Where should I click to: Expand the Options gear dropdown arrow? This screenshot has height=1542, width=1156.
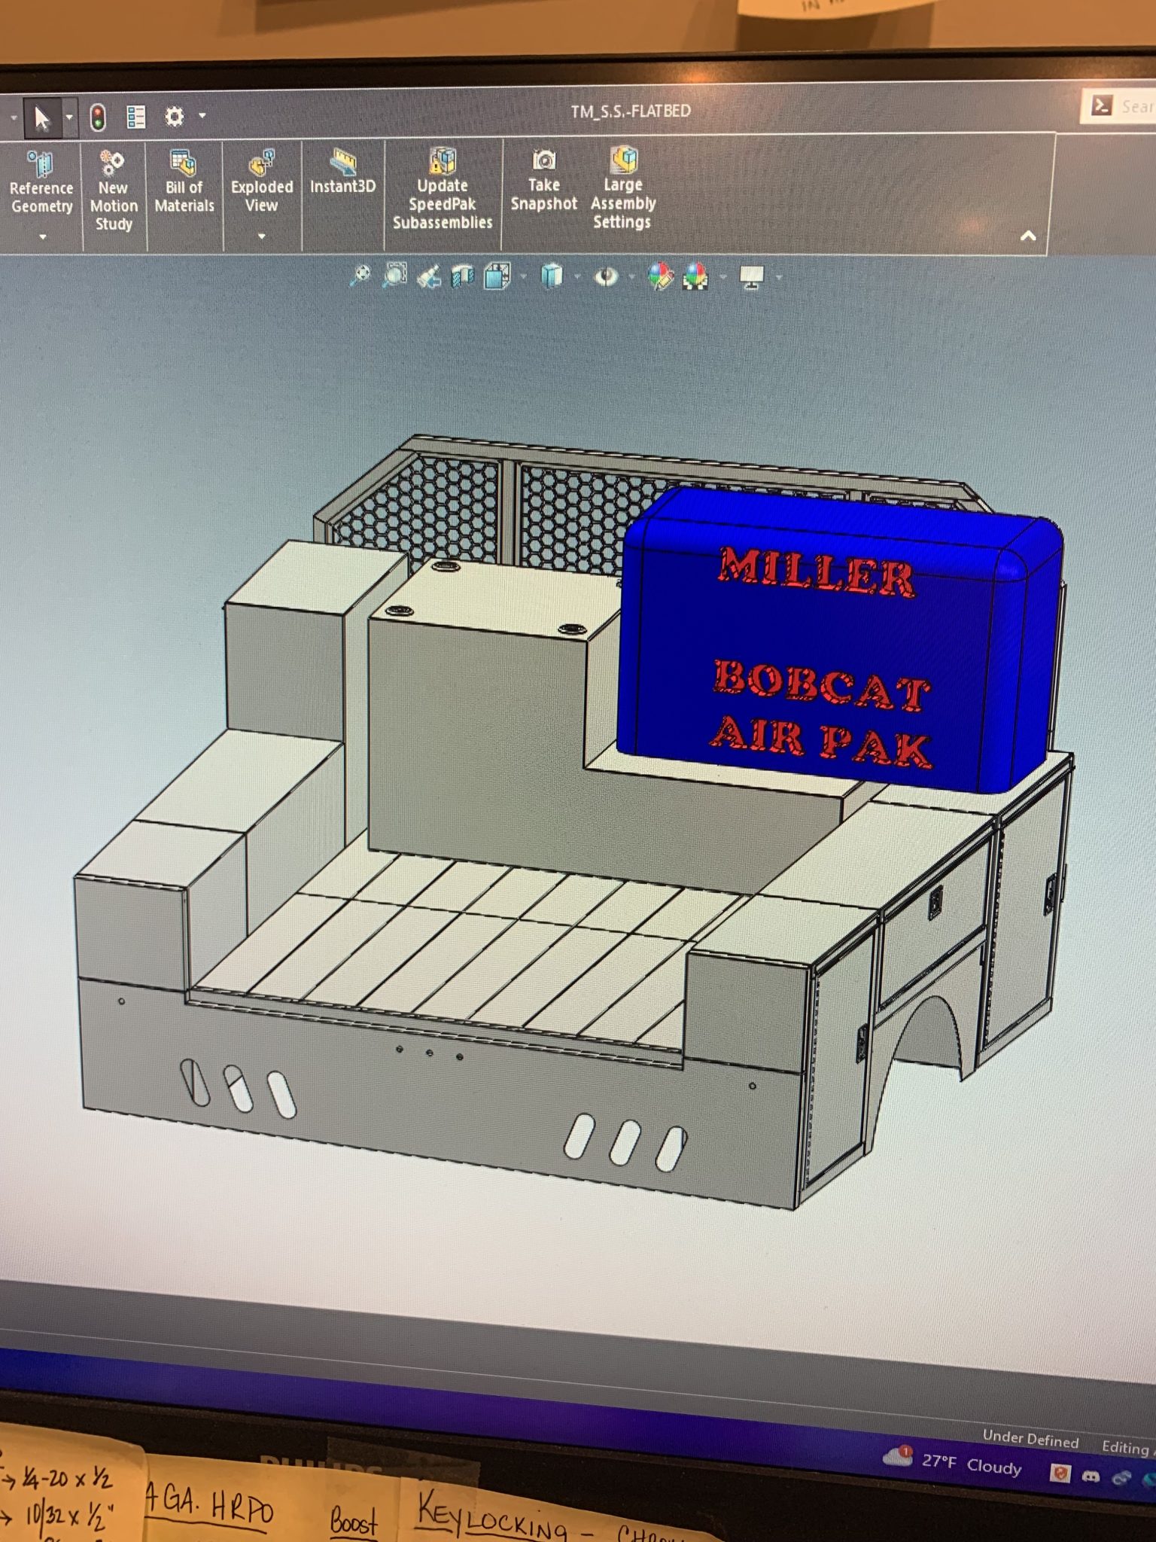click(202, 115)
